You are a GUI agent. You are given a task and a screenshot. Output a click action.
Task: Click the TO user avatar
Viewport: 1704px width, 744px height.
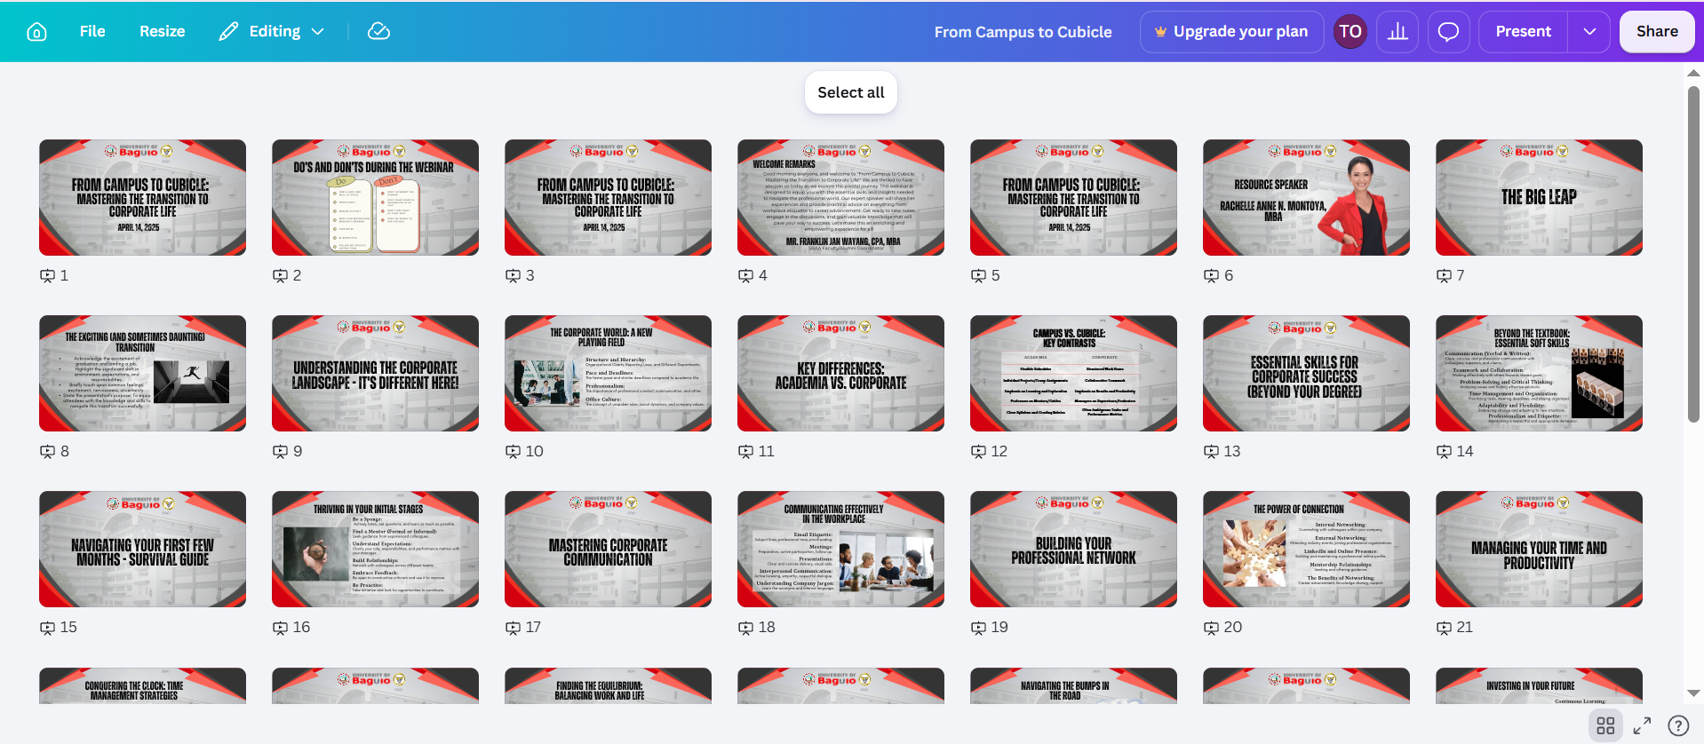tap(1350, 32)
